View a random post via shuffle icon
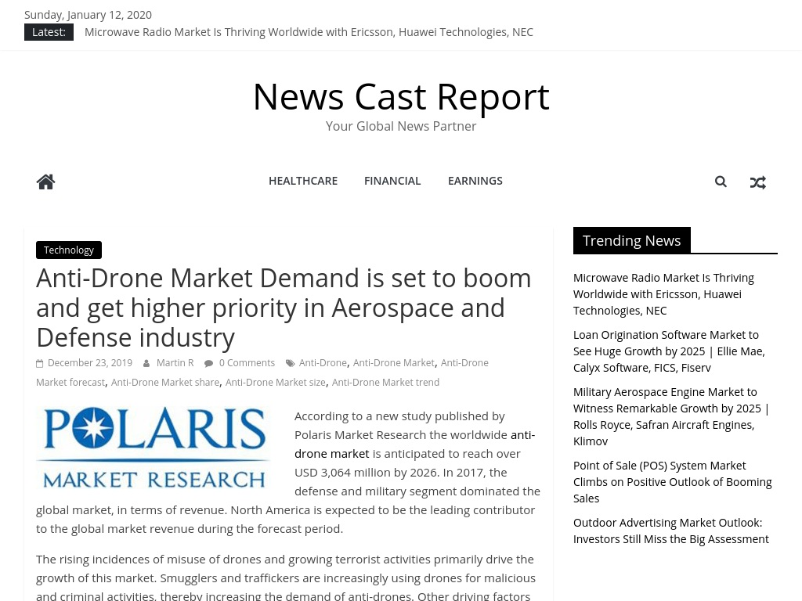802x601 pixels. pos(757,182)
